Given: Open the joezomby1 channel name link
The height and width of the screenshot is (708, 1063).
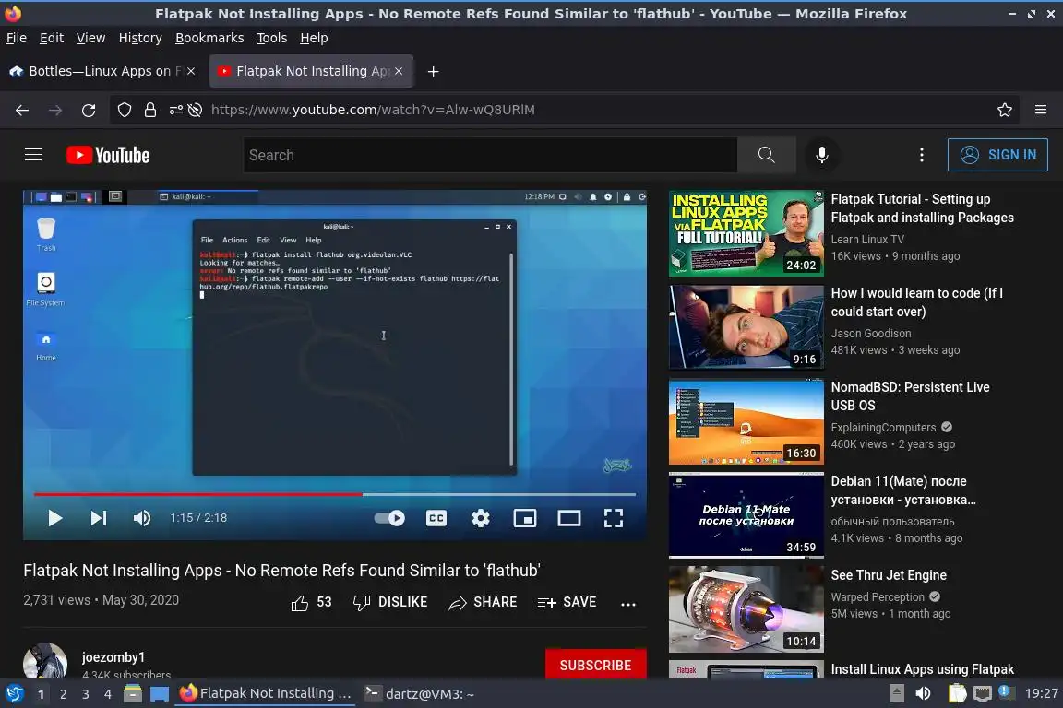Looking at the screenshot, I should click(113, 657).
